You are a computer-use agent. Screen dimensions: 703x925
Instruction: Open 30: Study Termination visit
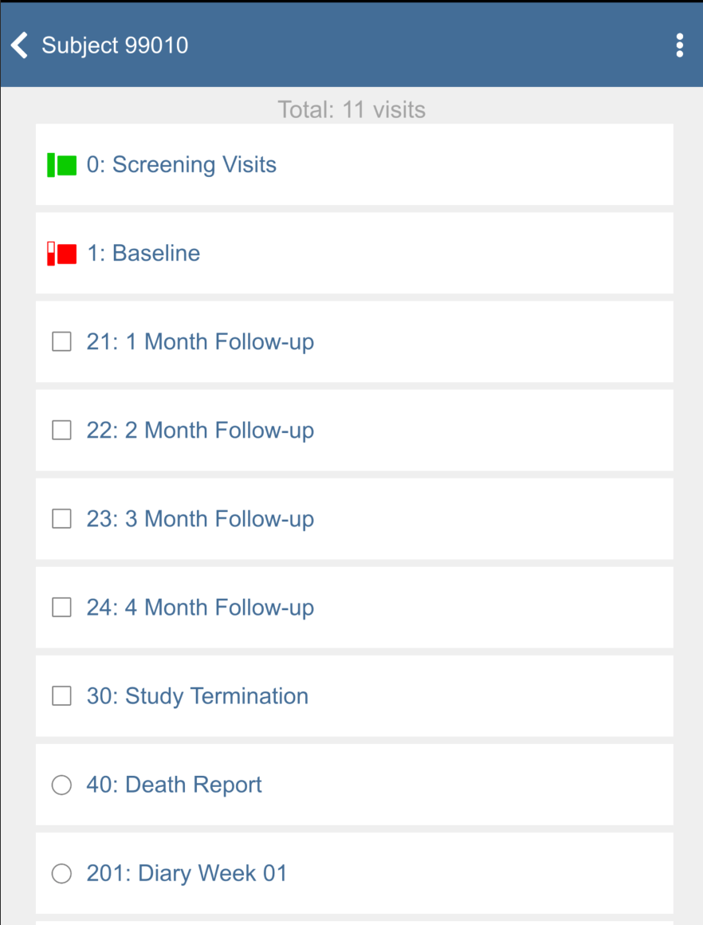197,696
